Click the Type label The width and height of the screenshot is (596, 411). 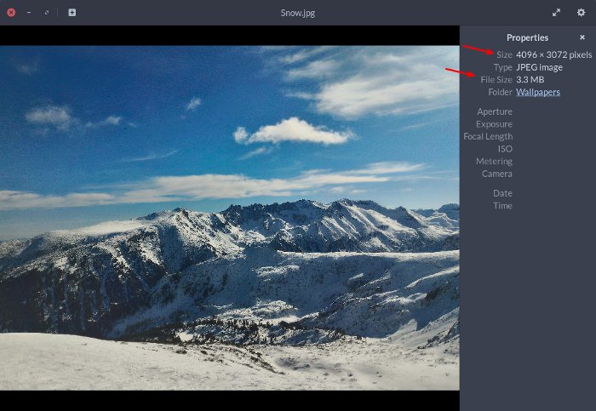(x=503, y=67)
